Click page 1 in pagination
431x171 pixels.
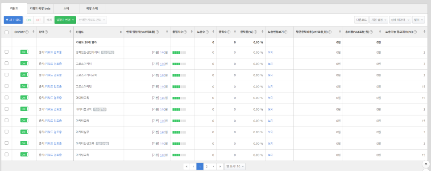(x=200, y=167)
